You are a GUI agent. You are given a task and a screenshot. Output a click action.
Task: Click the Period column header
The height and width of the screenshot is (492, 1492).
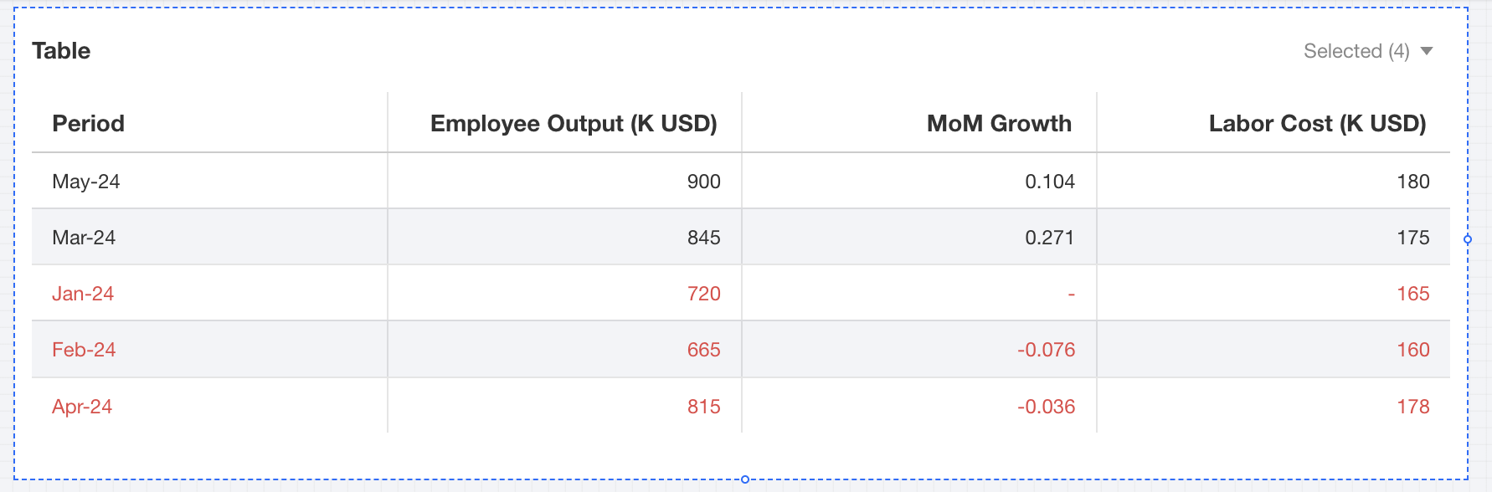pyautogui.click(x=88, y=124)
